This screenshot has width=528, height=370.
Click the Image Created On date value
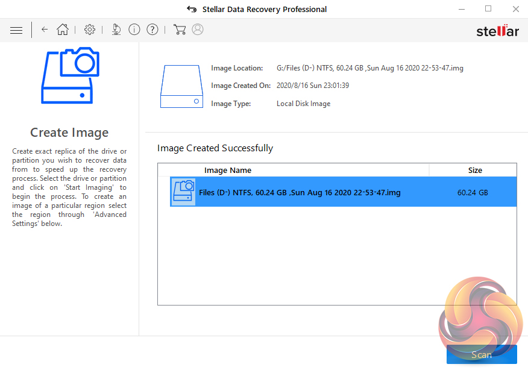(312, 86)
